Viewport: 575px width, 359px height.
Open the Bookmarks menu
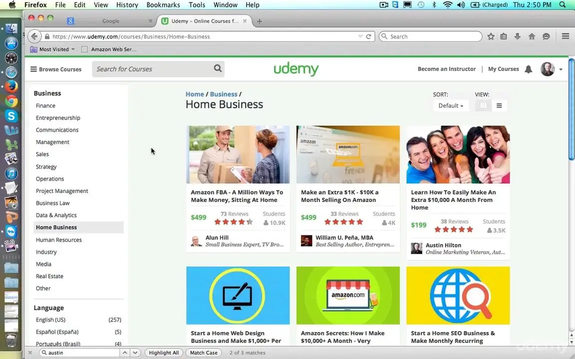pos(163,5)
